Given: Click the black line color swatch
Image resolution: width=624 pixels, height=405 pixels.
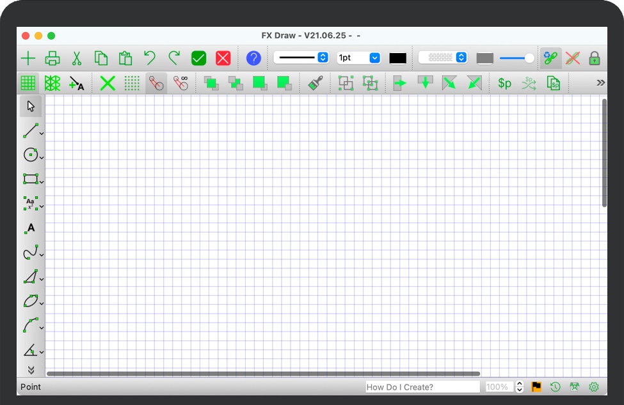Looking at the screenshot, I should (397, 58).
